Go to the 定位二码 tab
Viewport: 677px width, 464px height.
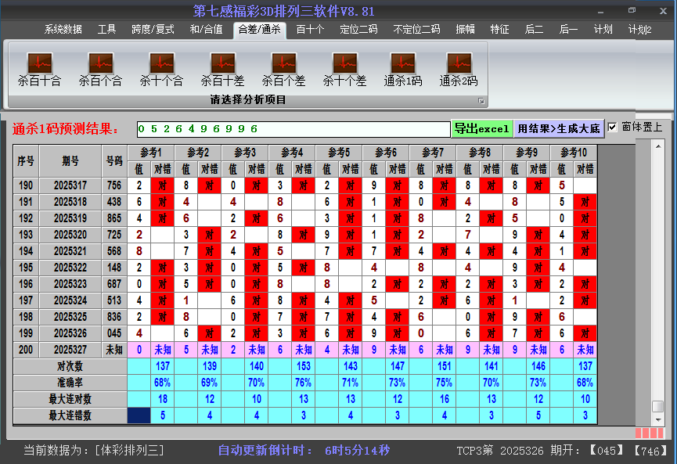[358, 30]
